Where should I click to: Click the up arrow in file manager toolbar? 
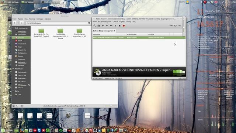pyautogui.click(x=22, y=23)
